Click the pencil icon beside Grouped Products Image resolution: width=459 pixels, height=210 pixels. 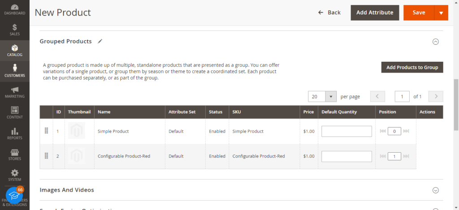[x=100, y=42]
